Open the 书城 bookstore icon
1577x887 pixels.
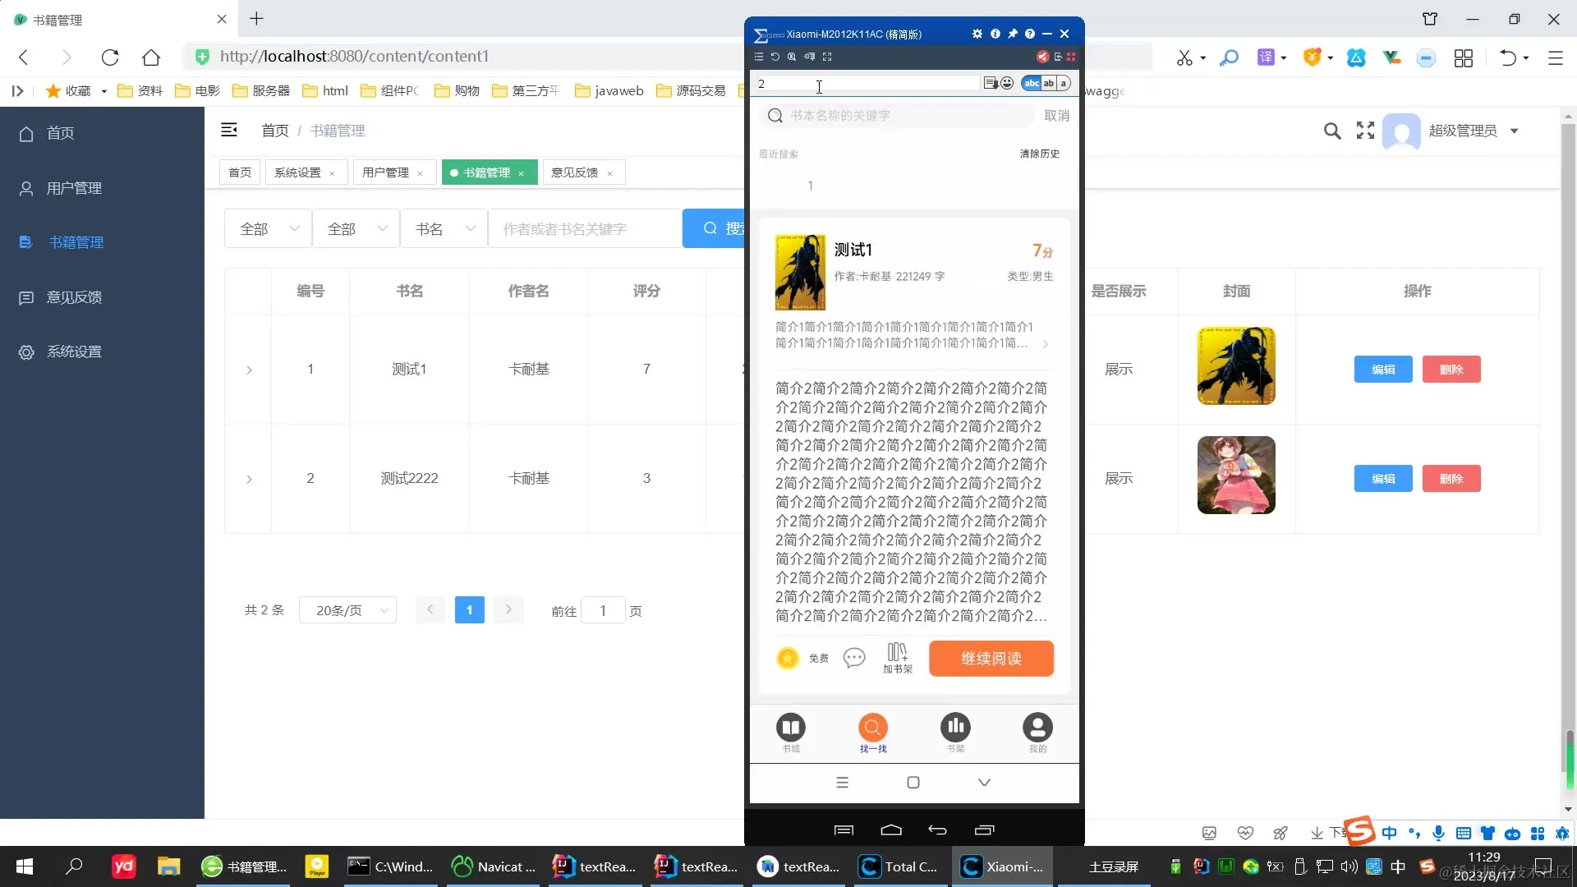(x=791, y=728)
